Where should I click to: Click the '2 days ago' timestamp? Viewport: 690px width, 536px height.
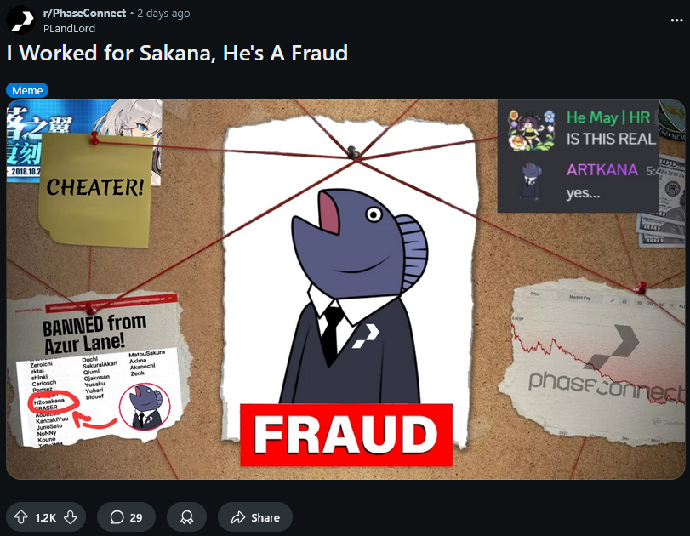pyautogui.click(x=163, y=14)
